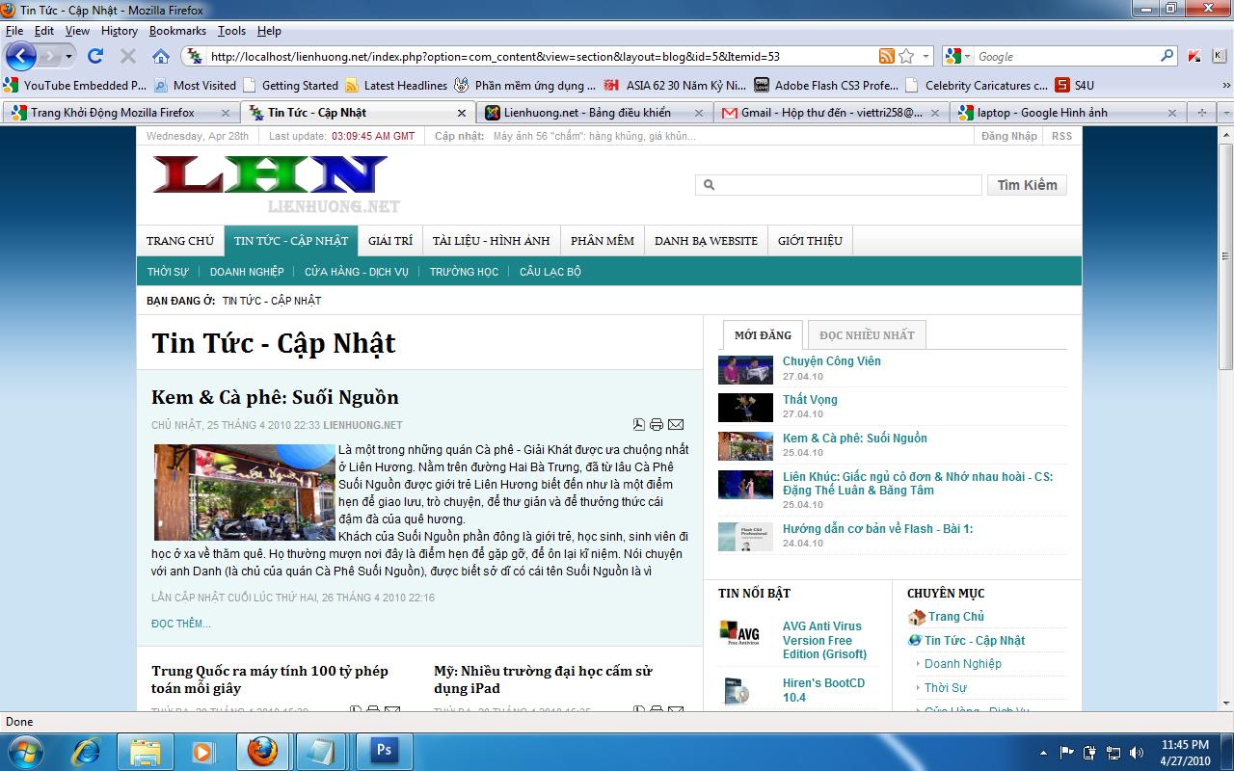Open the Tools menu
The image size is (1234, 771).
pos(231,31)
